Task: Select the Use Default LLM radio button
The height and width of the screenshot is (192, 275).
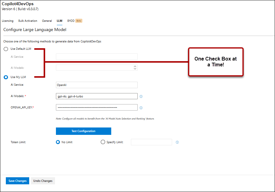Action: pyautogui.click(x=6, y=49)
